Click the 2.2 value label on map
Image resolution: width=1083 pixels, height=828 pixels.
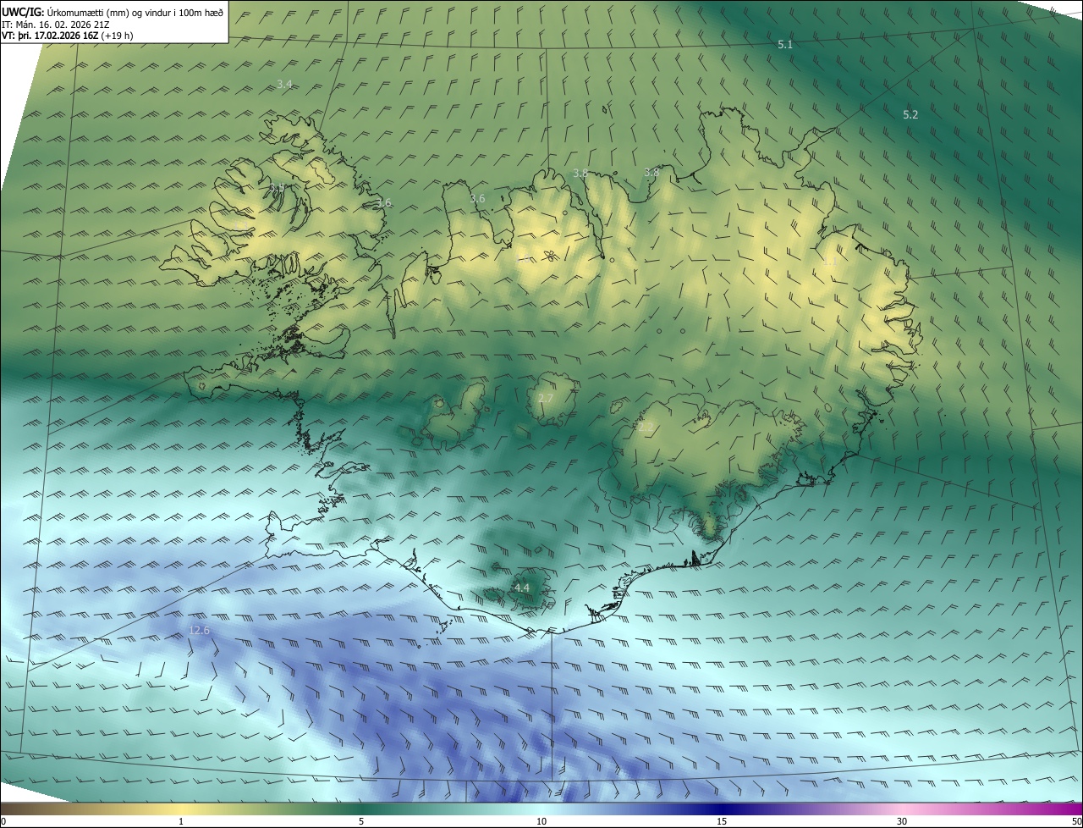[645, 428]
